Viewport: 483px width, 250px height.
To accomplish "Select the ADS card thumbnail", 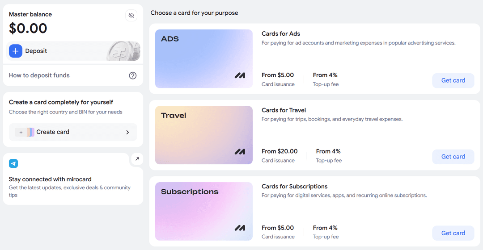I will (204, 59).
